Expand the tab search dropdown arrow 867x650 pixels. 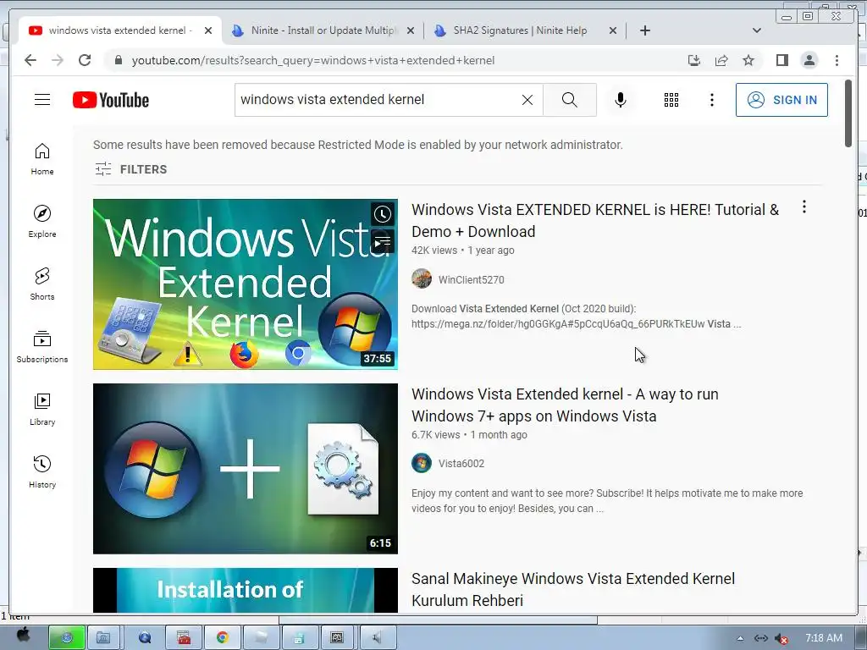(757, 30)
